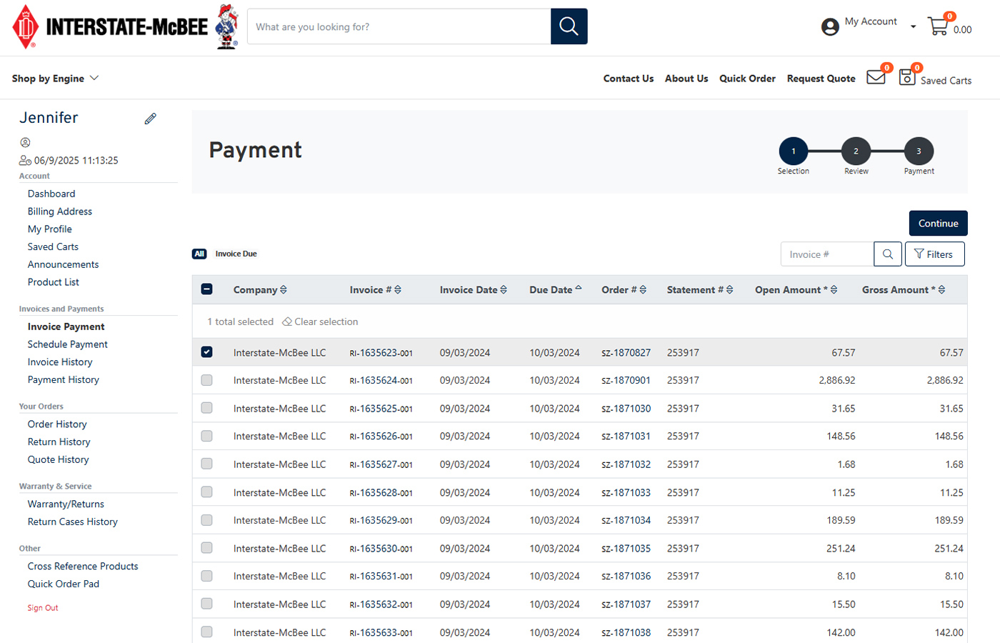Open Return Cases History
Image resolution: width=1000 pixels, height=643 pixels.
pos(73,522)
